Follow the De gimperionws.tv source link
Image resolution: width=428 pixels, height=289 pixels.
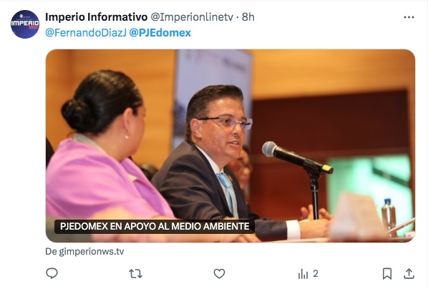pyautogui.click(x=84, y=251)
